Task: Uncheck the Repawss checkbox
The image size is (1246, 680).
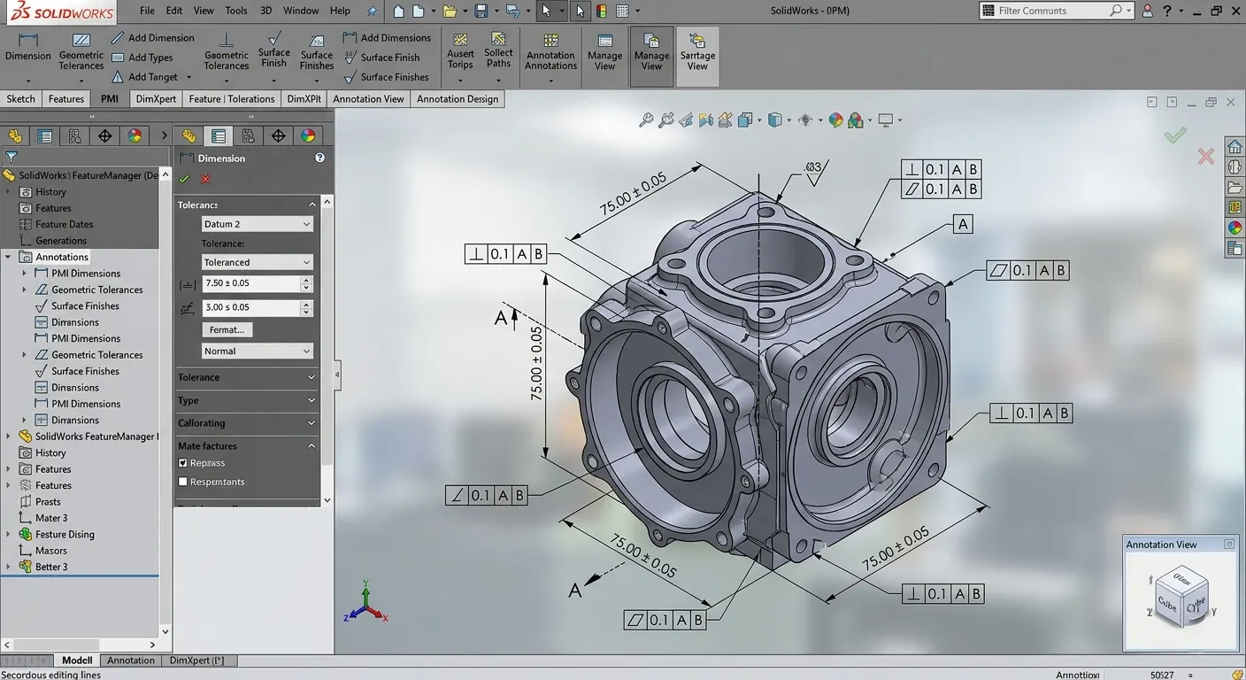Action: pyautogui.click(x=183, y=463)
